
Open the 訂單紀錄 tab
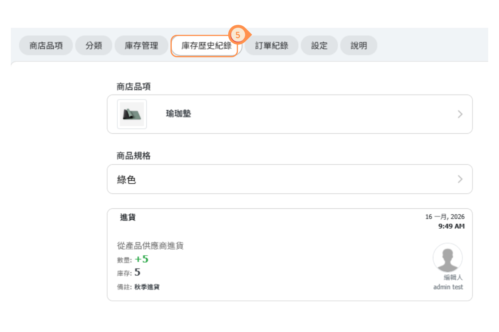(x=272, y=46)
